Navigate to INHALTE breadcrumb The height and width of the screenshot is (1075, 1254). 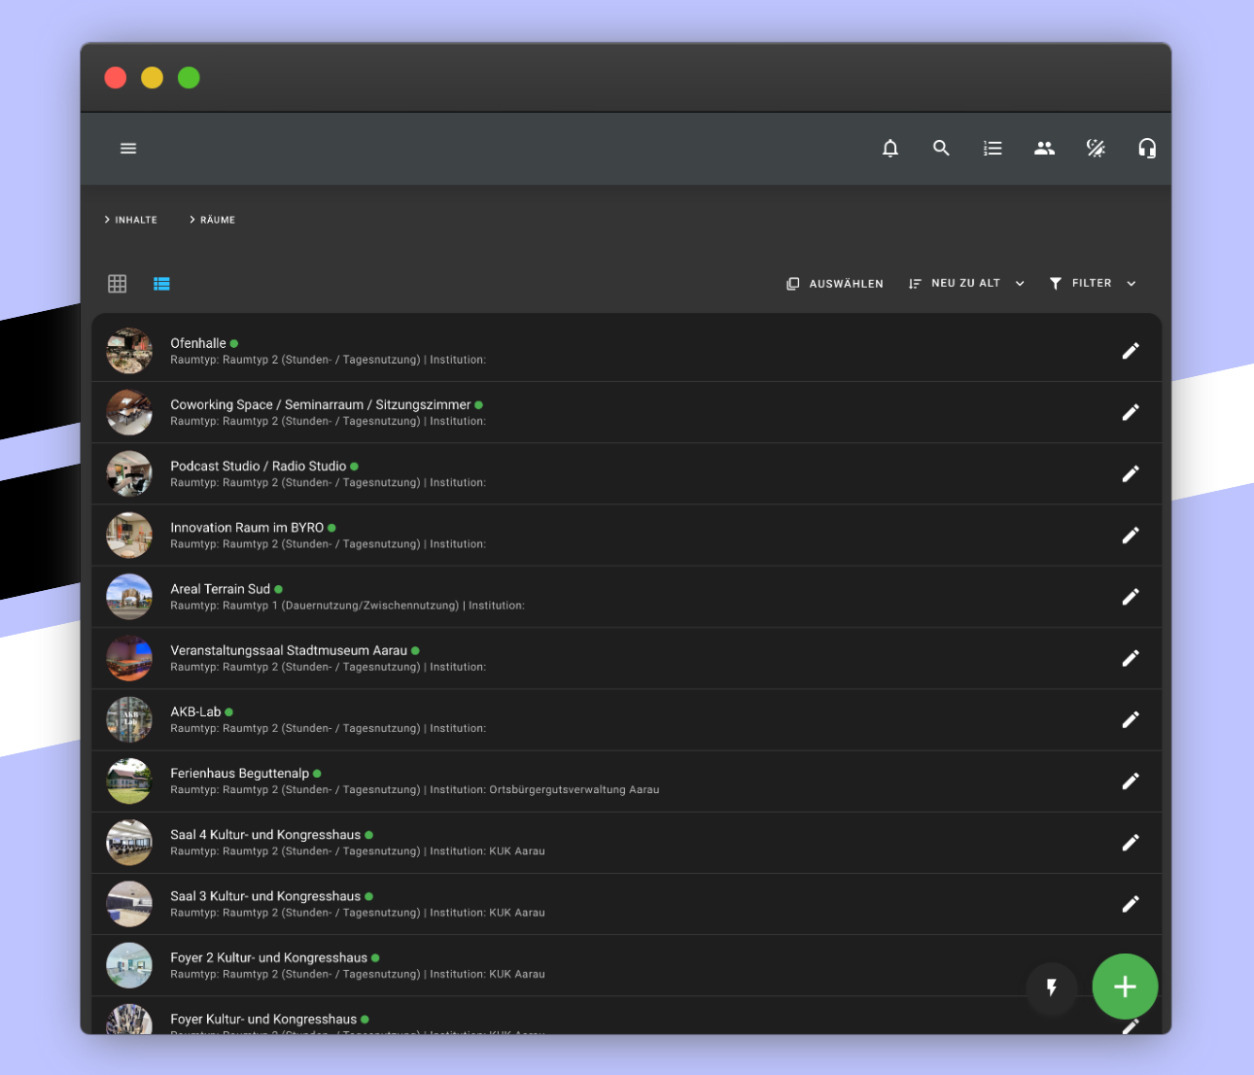click(x=135, y=220)
